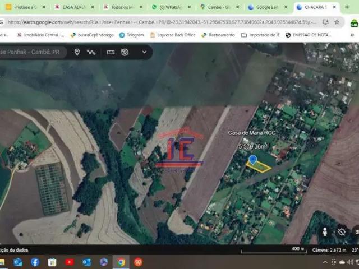Switch to the Cambé Google Maps tab
Image resolution: width=359 pixels, height=269 pixels.
[x=219, y=7]
